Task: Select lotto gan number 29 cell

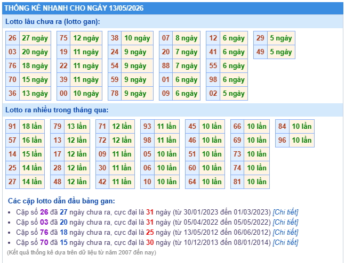Action: [x=260, y=38]
